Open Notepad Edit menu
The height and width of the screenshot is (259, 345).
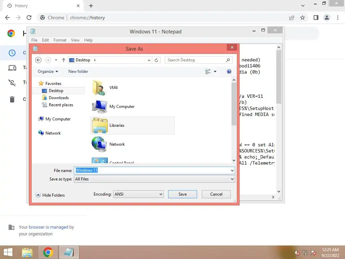pos(45,40)
